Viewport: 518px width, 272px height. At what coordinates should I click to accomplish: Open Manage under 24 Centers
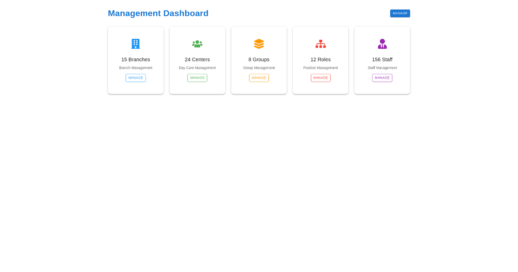(197, 78)
